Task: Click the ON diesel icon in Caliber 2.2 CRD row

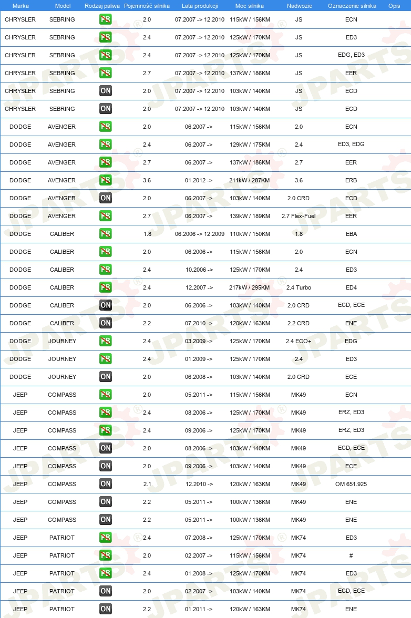Action: pyautogui.click(x=105, y=323)
